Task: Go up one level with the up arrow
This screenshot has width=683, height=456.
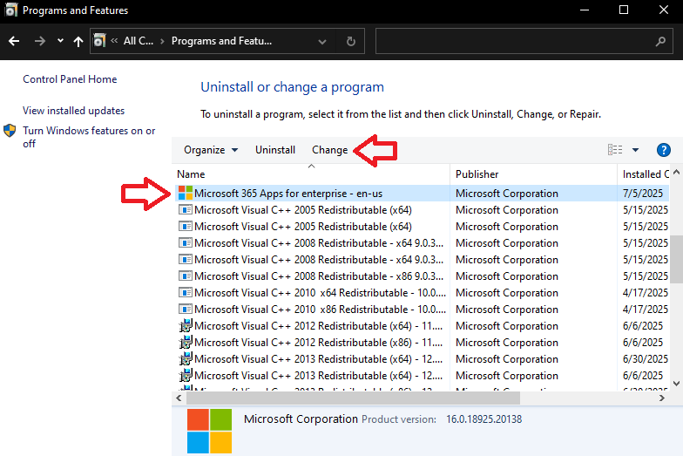Action: point(78,41)
